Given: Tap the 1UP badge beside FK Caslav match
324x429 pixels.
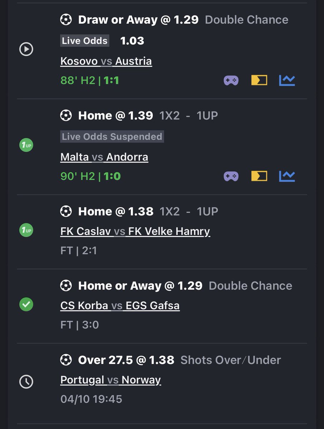Looking at the screenshot, I should (26, 231).
